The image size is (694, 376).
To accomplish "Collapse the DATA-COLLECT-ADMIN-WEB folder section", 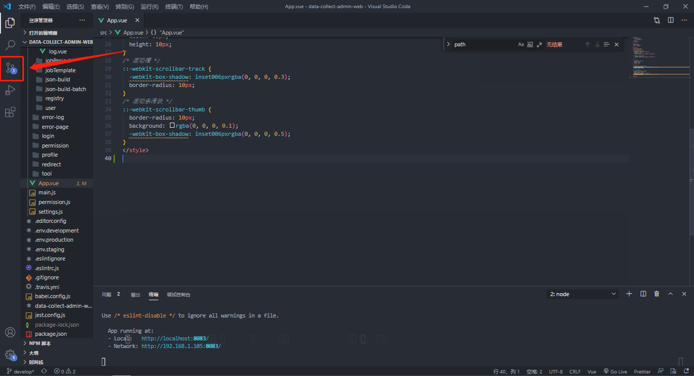I will (57, 42).
